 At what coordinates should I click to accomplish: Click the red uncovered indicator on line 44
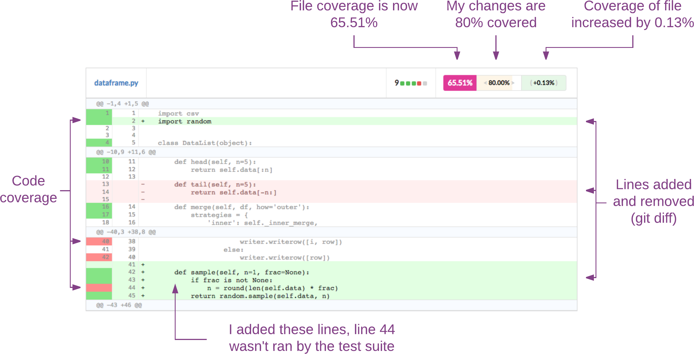click(x=99, y=288)
